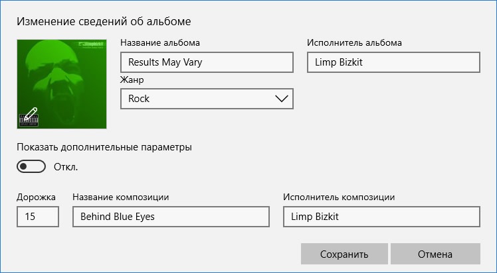Image resolution: width=497 pixels, height=273 pixels.
Task: Focus the Исполнитель альбома field
Action: (x=393, y=62)
